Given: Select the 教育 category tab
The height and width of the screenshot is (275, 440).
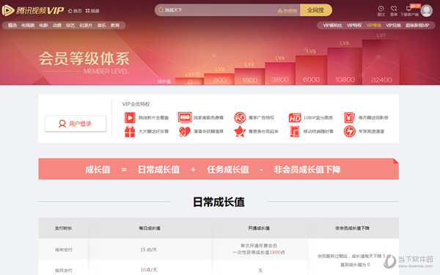Looking at the screenshot, I should (x=115, y=25).
